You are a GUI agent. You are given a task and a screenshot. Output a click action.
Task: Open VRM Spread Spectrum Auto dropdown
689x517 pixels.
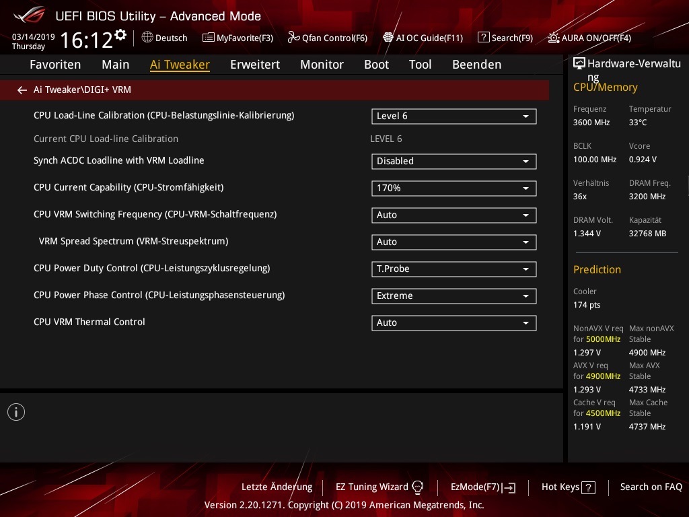point(454,242)
